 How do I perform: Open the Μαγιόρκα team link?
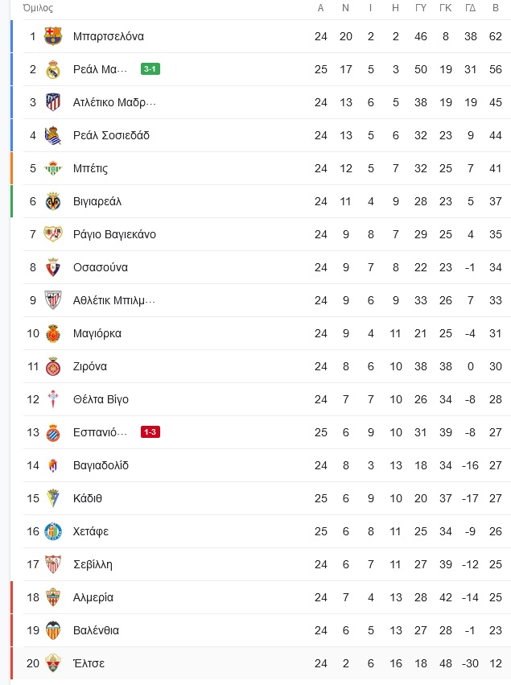tap(97, 334)
